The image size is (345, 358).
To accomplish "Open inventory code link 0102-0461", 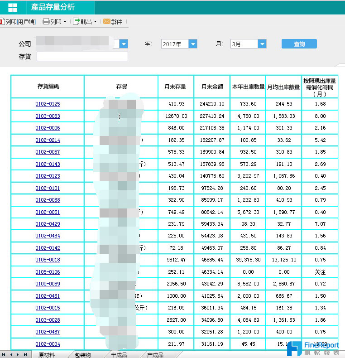I will 48,296.
